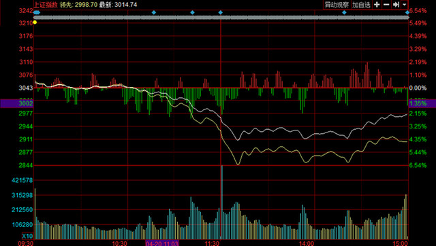Expand the small dropdown arrow beside jump-to-end

pos(404,5)
